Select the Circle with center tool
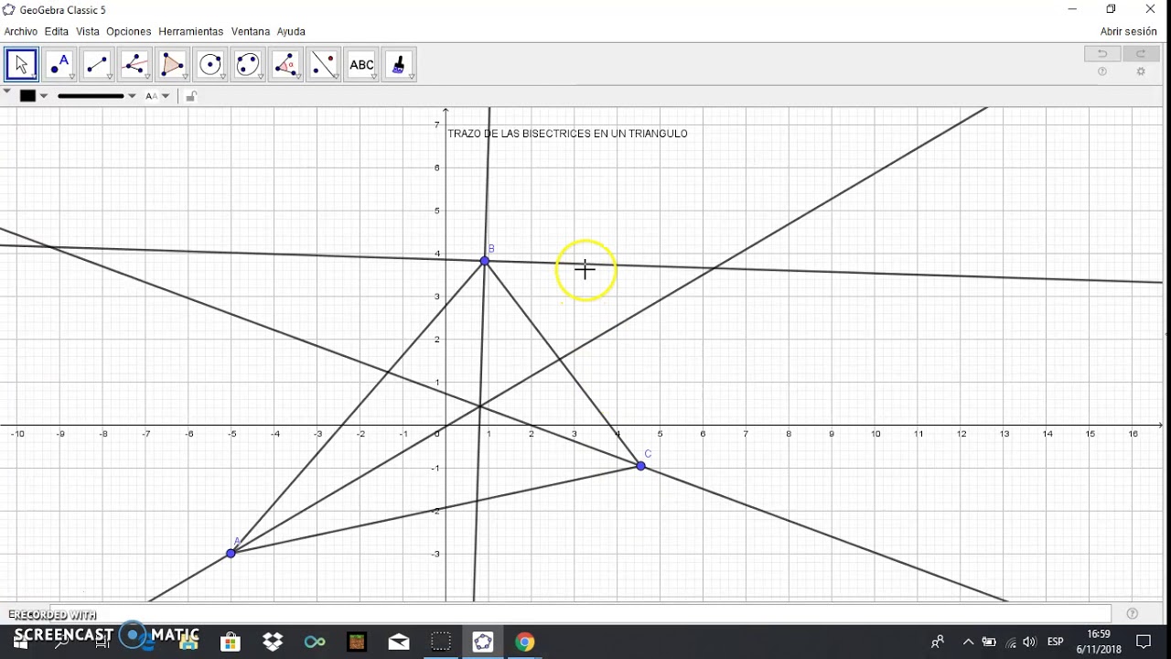This screenshot has height=659, width=1171. [x=210, y=65]
